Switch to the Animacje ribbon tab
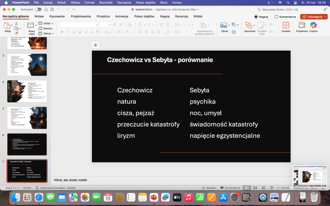 (x=122, y=16)
